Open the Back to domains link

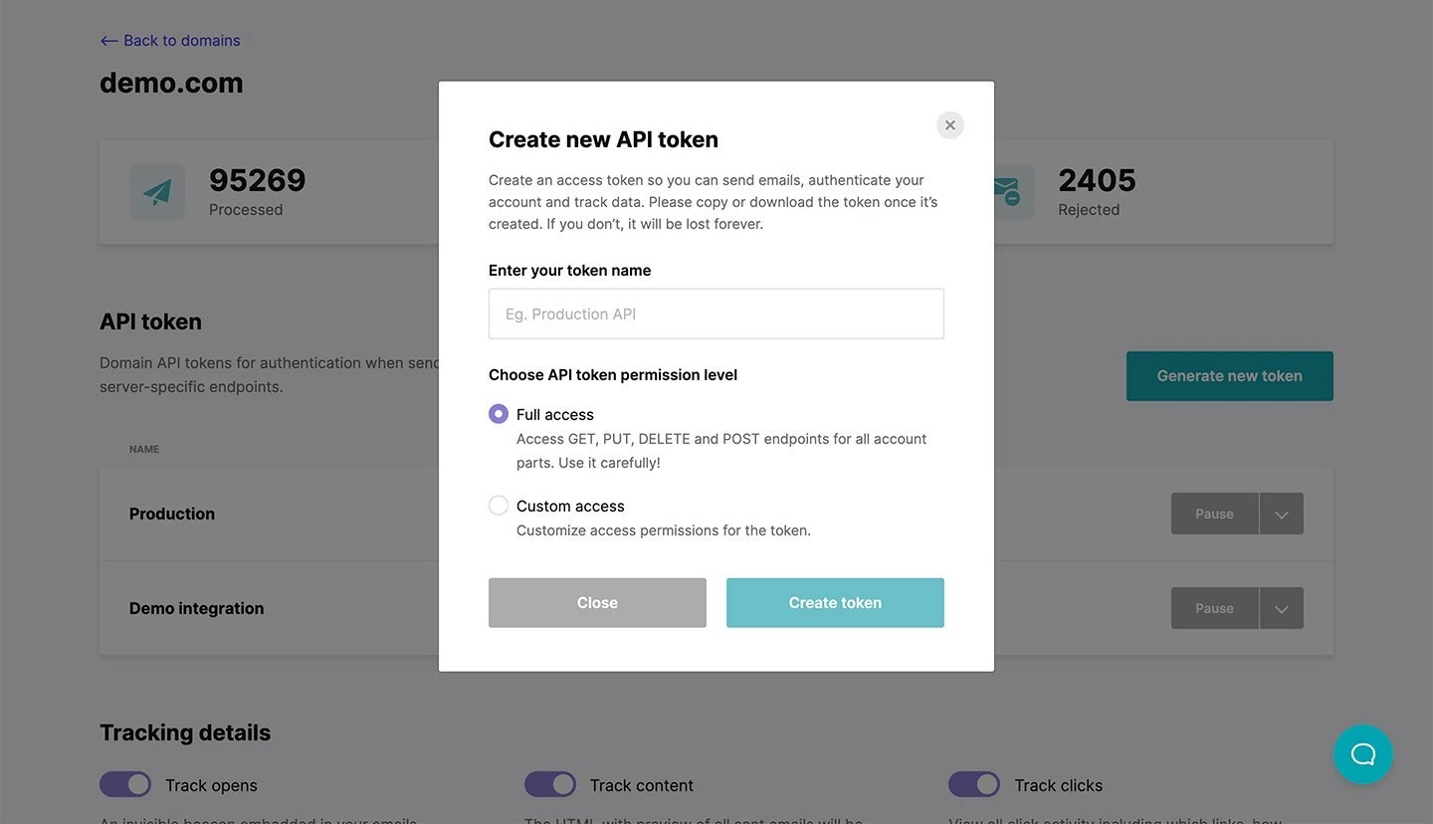181,41
